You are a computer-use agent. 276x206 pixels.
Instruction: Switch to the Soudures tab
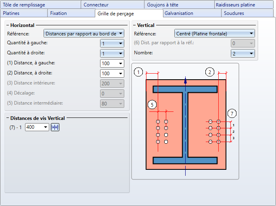[x=247, y=13]
